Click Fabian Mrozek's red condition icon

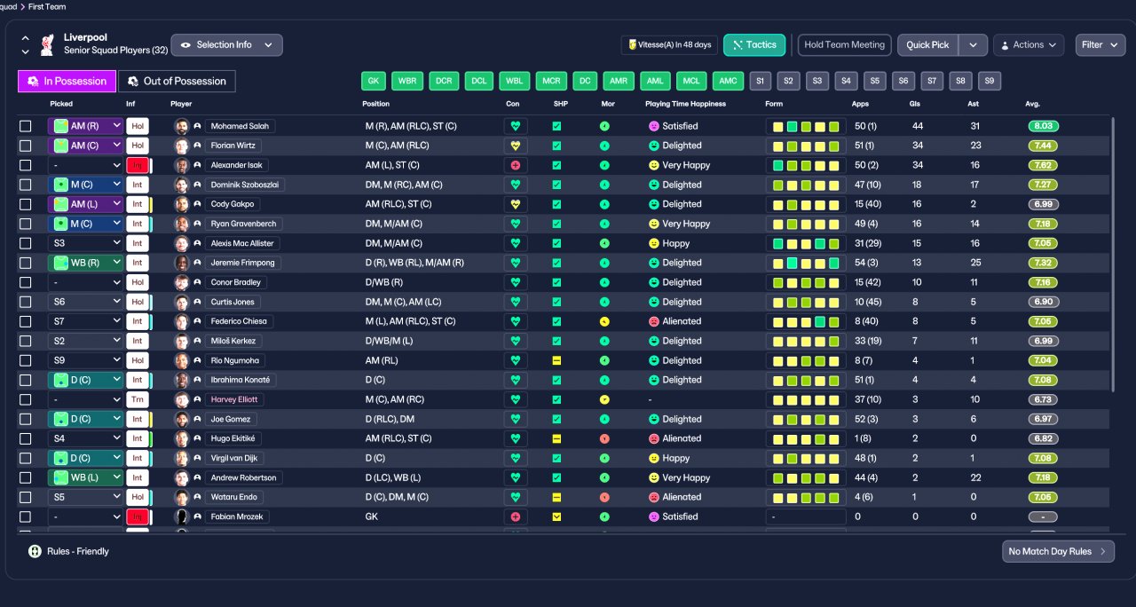[516, 516]
